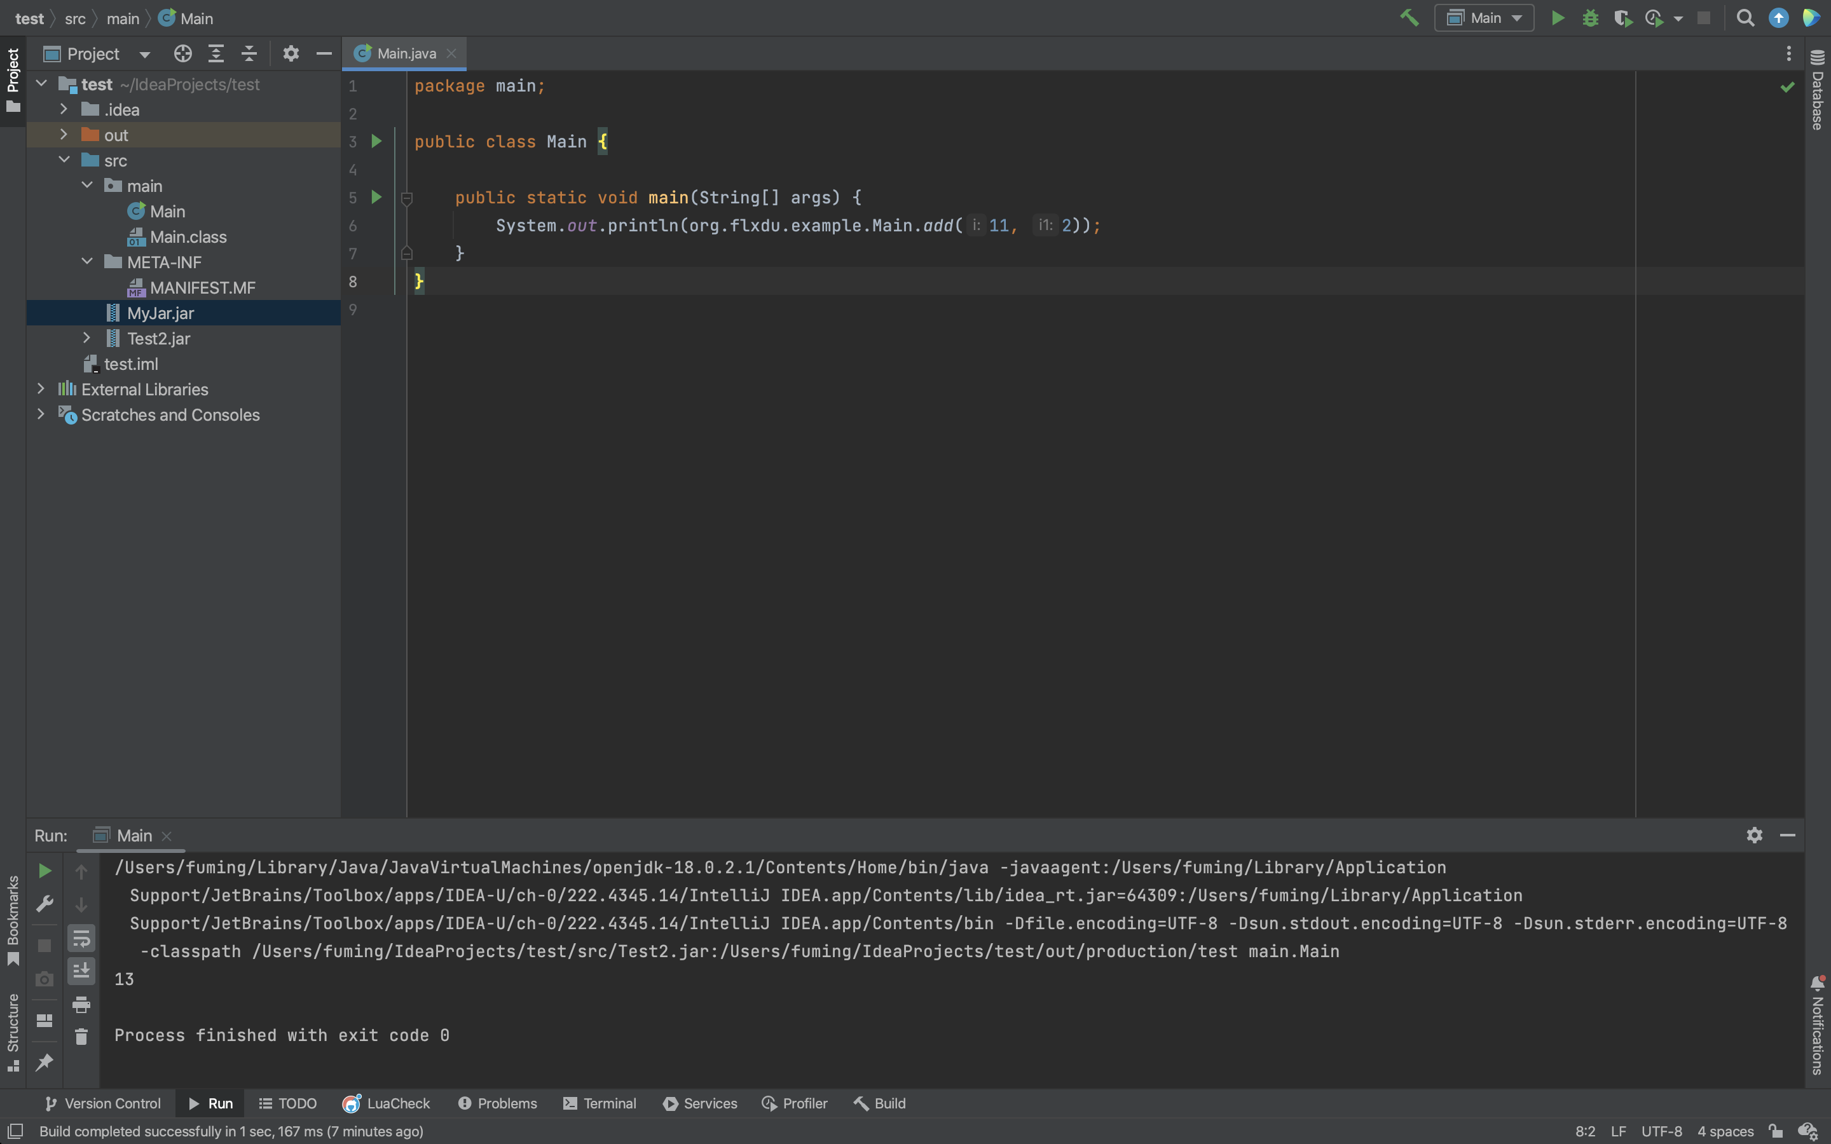Toggle read-only lock in status bar
Viewport: 1831px width, 1144px height.
click(1775, 1131)
